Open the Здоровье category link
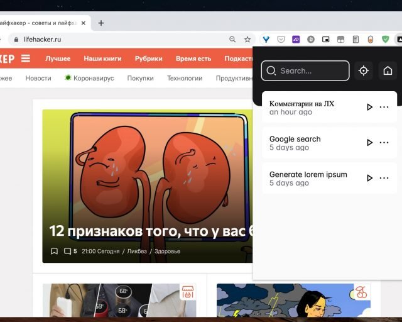The height and width of the screenshot is (322, 402). point(167,251)
